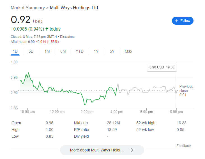
Task: Switch to the 5Y chart range
Action: [x=112, y=51]
